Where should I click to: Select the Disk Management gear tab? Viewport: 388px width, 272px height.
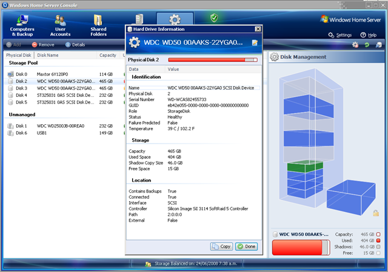tap(175, 19)
